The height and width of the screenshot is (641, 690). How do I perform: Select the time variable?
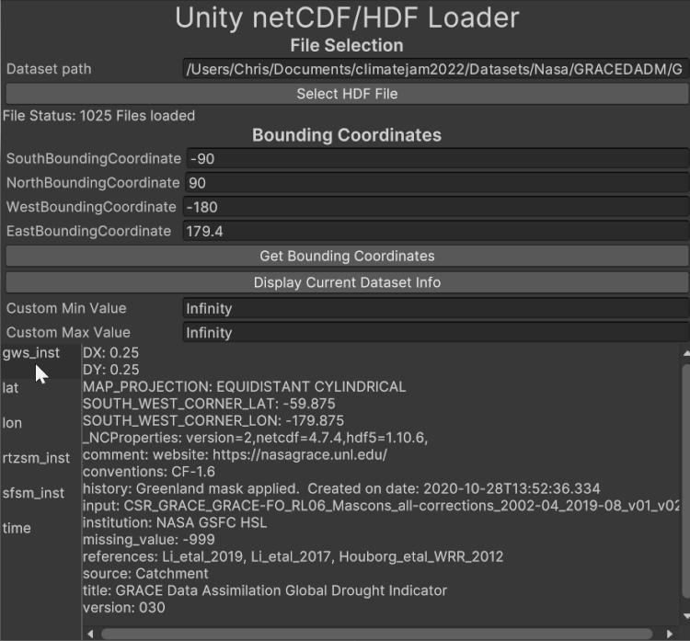(40, 528)
